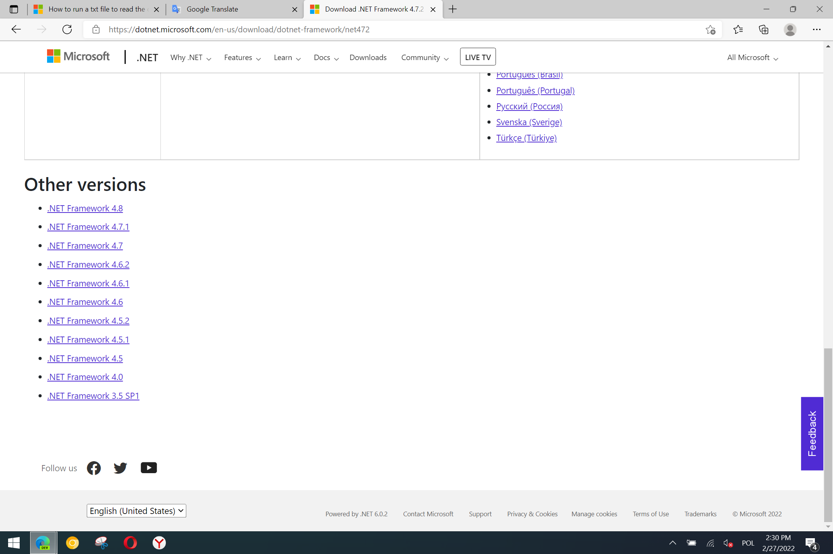
Task: Open the browser profile avatar
Action: [x=790, y=29]
